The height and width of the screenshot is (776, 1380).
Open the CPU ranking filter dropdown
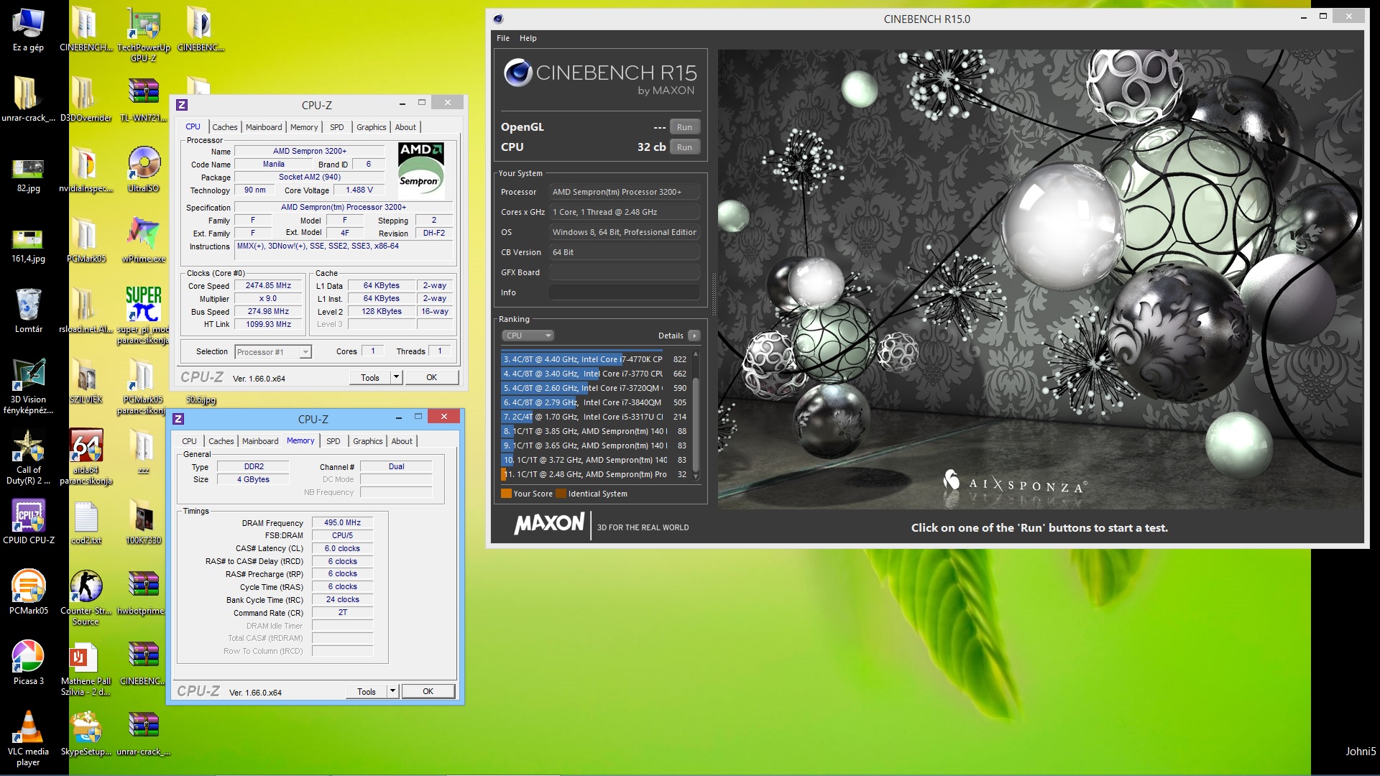coord(528,336)
